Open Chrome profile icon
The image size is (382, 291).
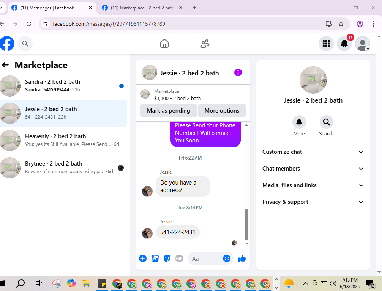(x=360, y=24)
